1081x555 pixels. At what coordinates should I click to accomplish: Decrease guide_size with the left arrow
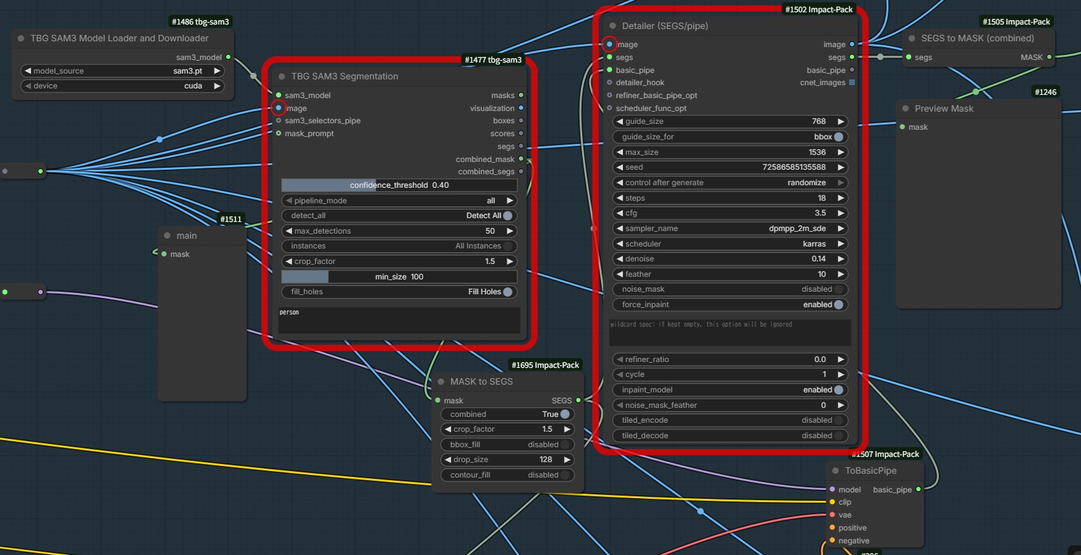(x=619, y=122)
